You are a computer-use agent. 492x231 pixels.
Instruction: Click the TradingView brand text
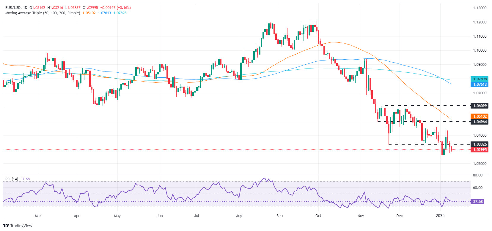pyautogui.click(x=21, y=226)
